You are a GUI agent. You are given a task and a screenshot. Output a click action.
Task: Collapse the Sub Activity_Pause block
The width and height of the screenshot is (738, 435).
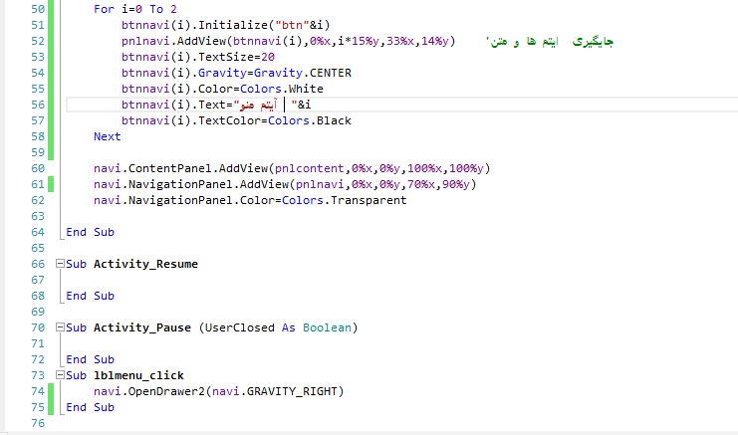(59, 327)
